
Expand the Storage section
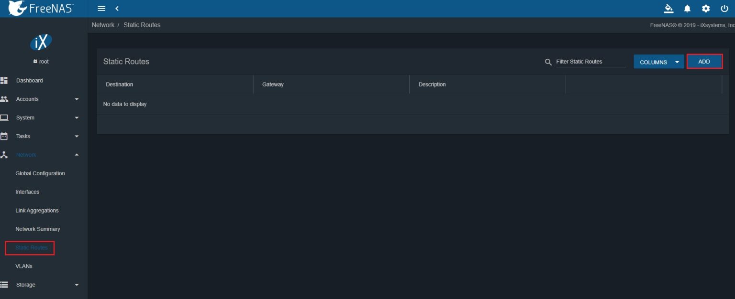tap(76, 284)
